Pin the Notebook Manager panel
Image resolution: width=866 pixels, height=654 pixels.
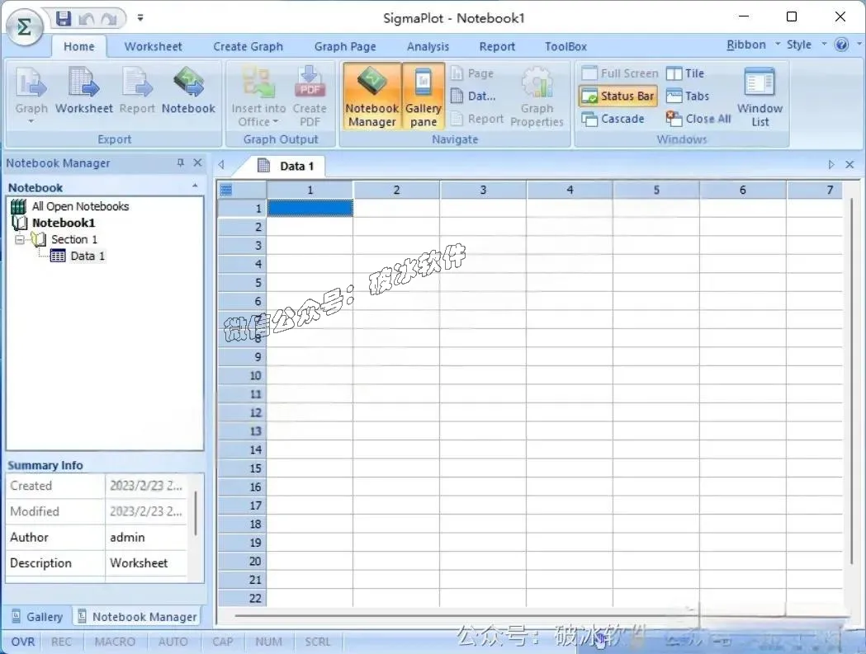click(181, 162)
